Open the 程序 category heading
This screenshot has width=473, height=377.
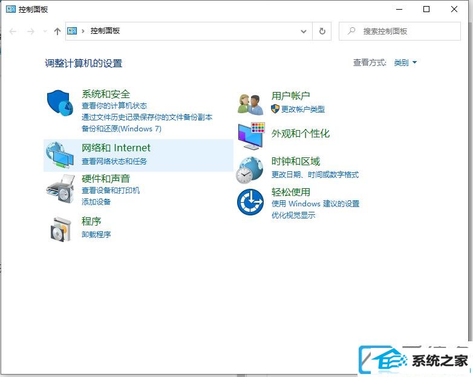(x=91, y=221)
